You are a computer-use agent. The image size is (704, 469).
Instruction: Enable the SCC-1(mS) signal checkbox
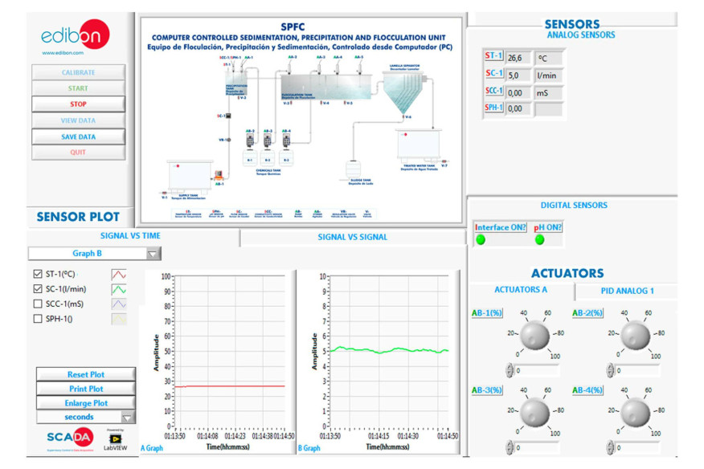pos(38,302)
